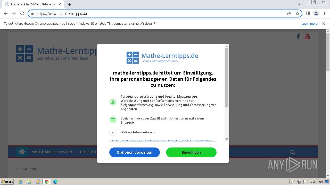Go to the home icon in the navigation bar
Image resolution: width=330 pixels, height=185 pixels.
pos(22,152)
